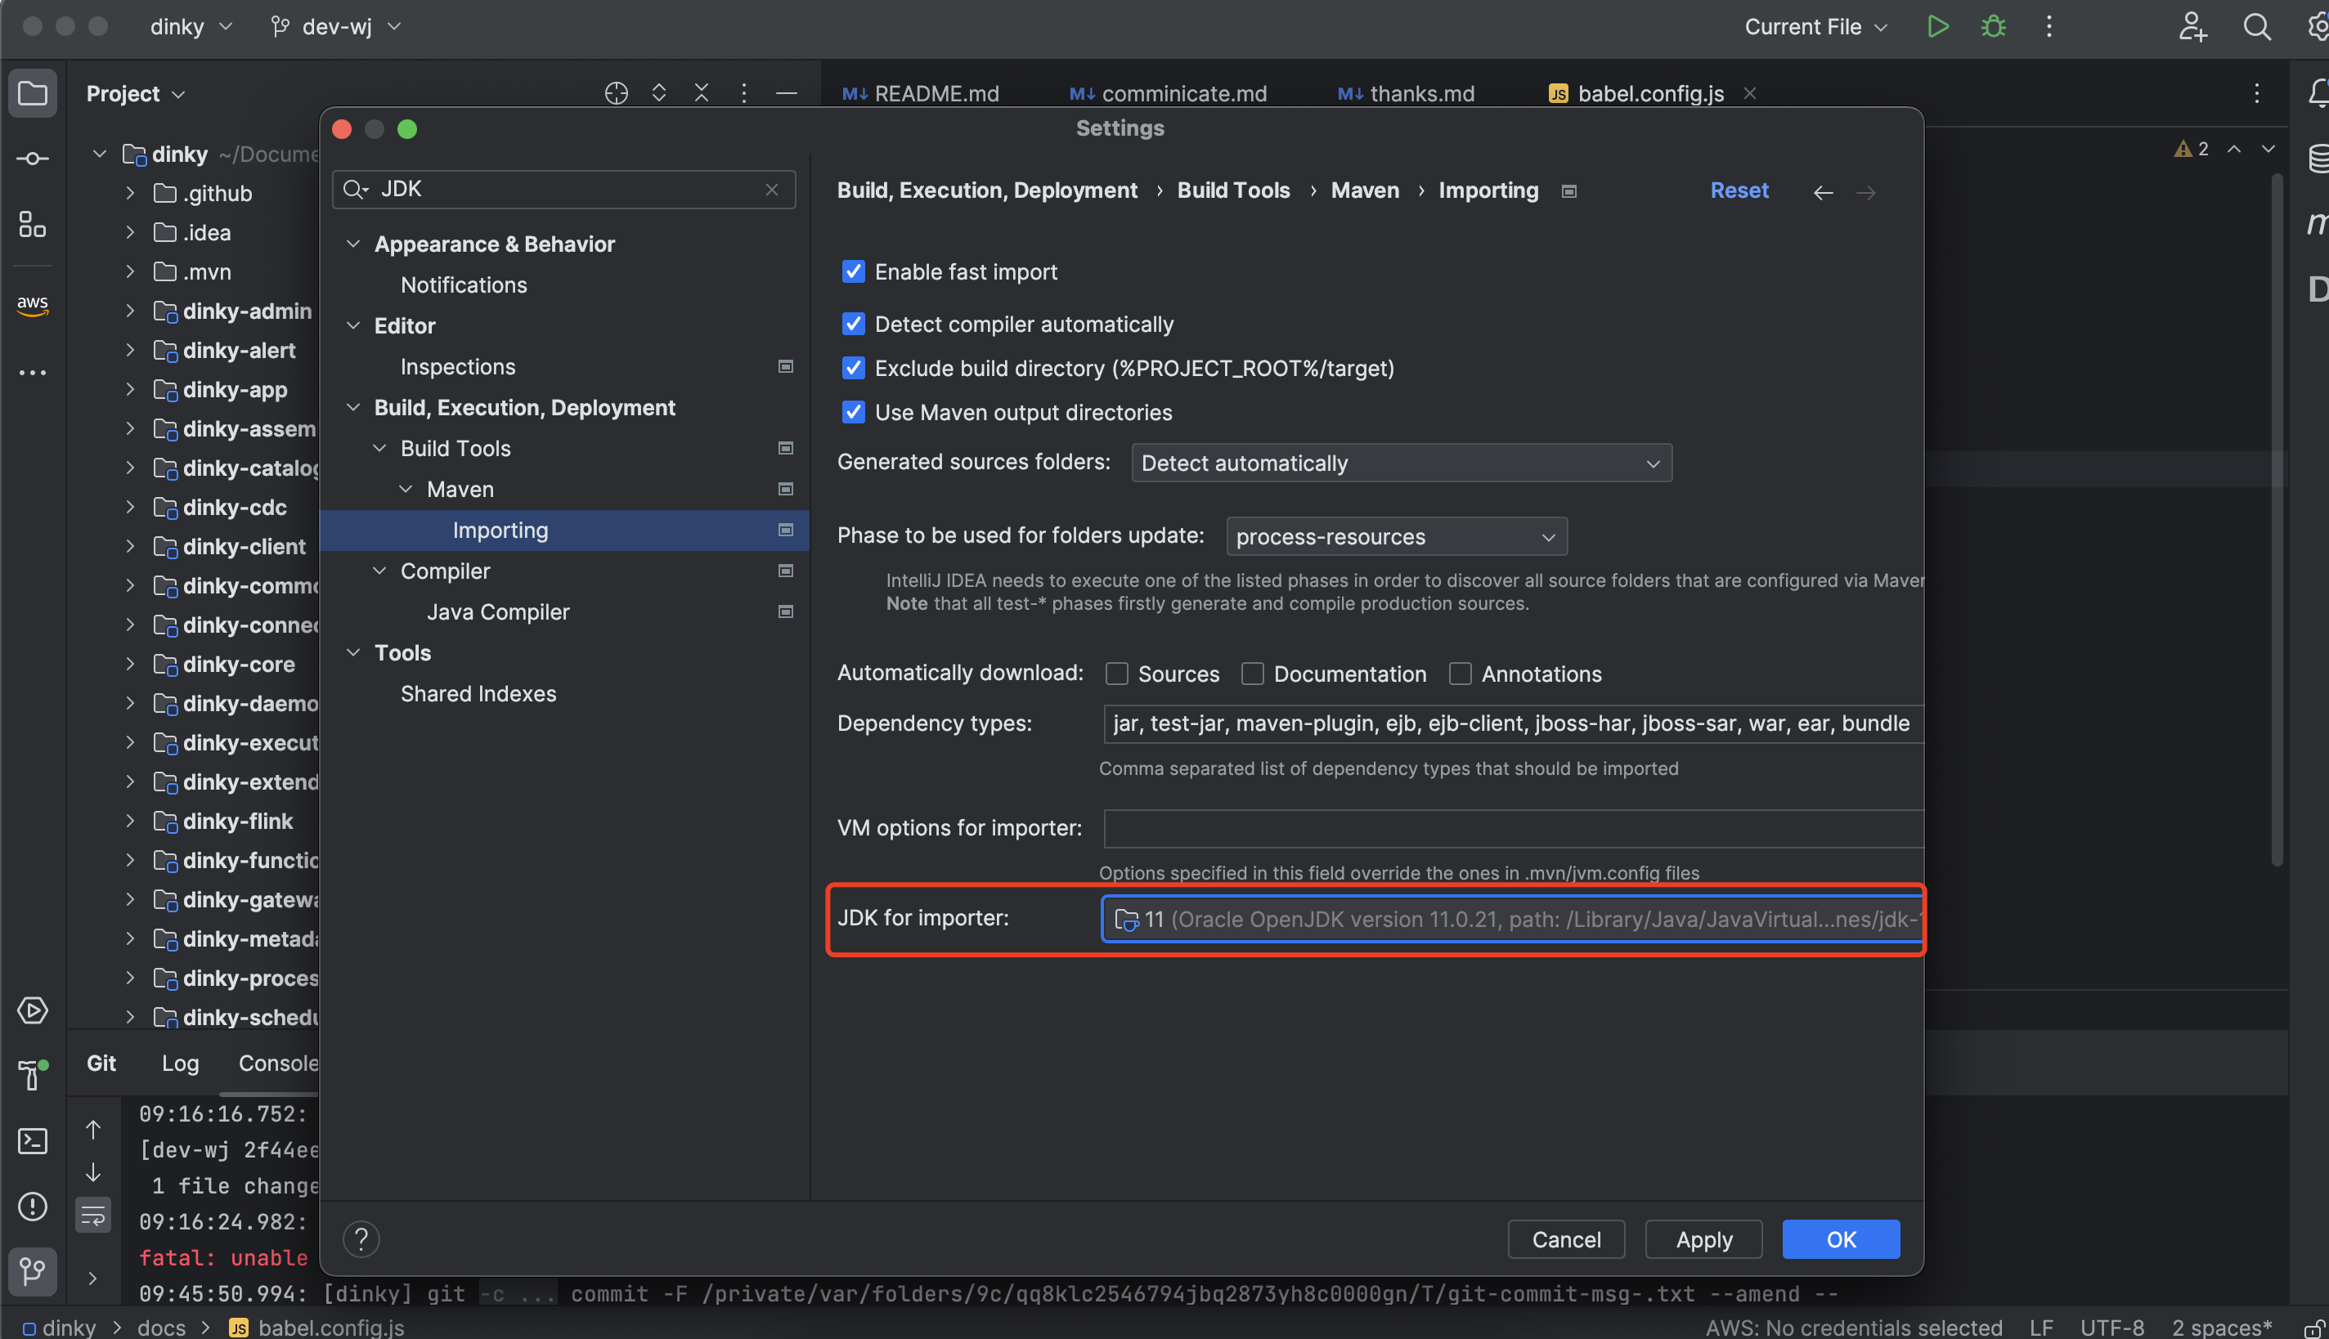Click the Search Everywhere magnifier icon
Viewport: 2329px width, 1339px height.
coord(2256,27)
